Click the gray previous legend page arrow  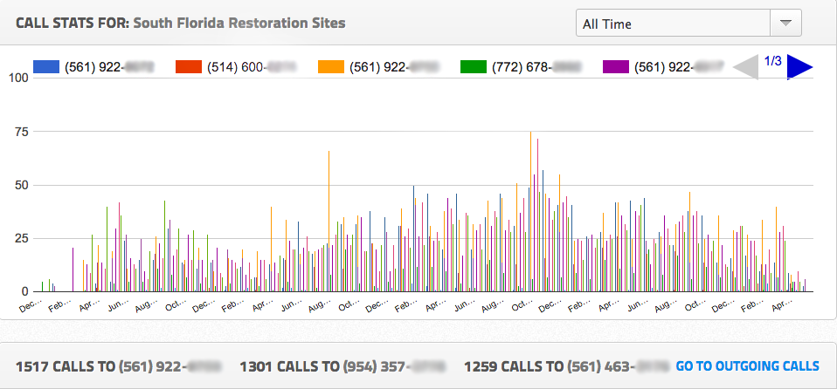(745, 66)
